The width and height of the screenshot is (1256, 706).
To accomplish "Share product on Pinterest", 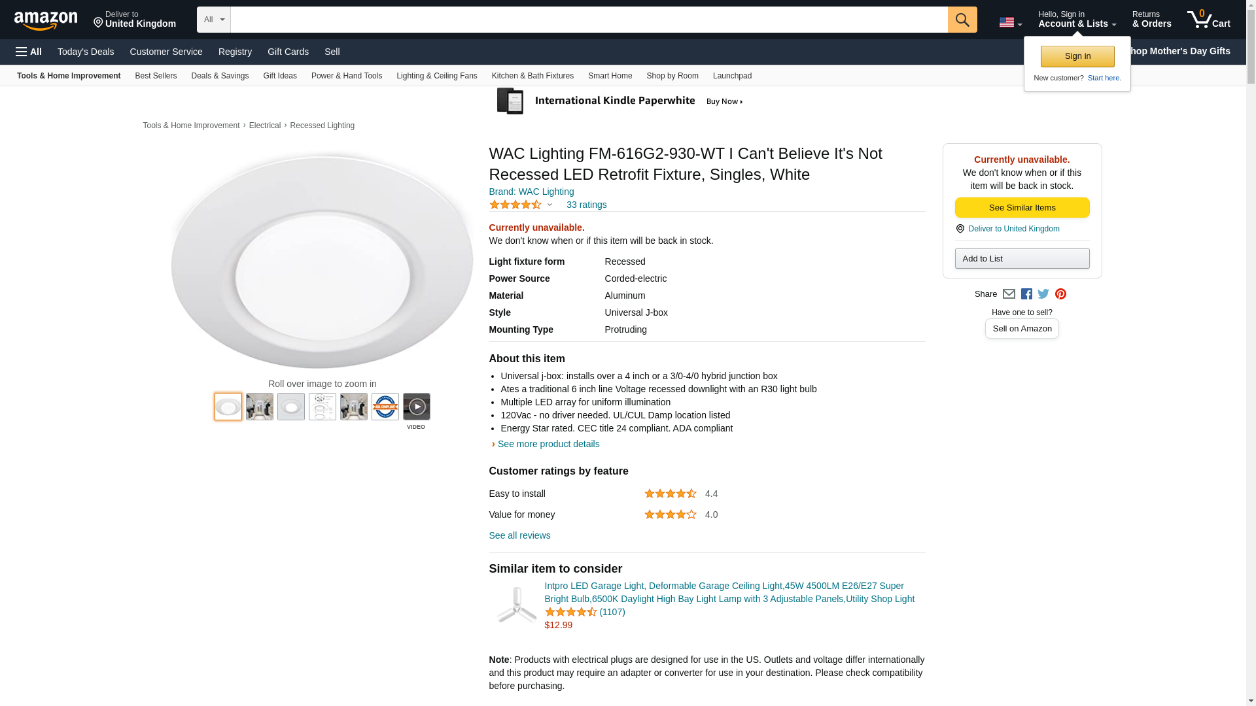I will click(x=1060, y=294).
